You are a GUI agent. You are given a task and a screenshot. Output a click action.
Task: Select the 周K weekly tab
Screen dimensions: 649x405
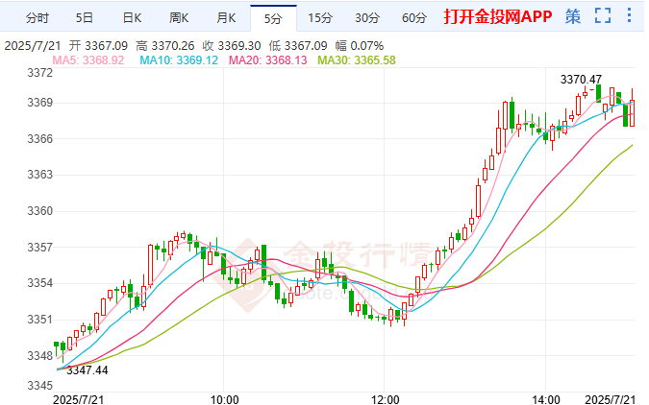(179, 18)
